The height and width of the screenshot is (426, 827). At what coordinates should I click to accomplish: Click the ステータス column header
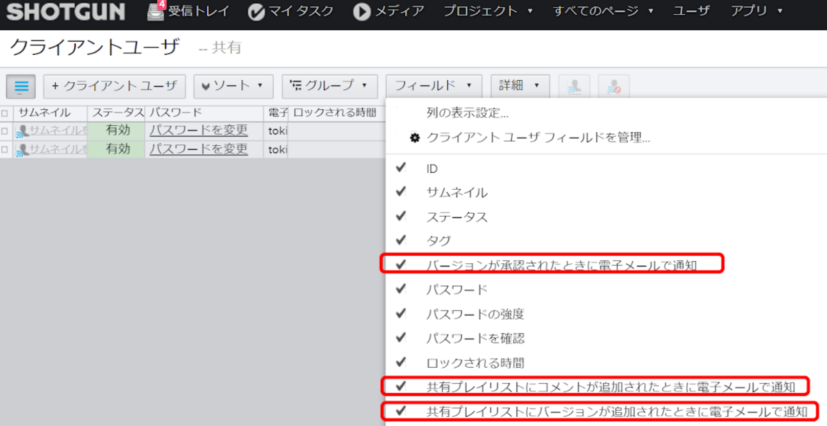pyautogui.click(x=116, y=113)
